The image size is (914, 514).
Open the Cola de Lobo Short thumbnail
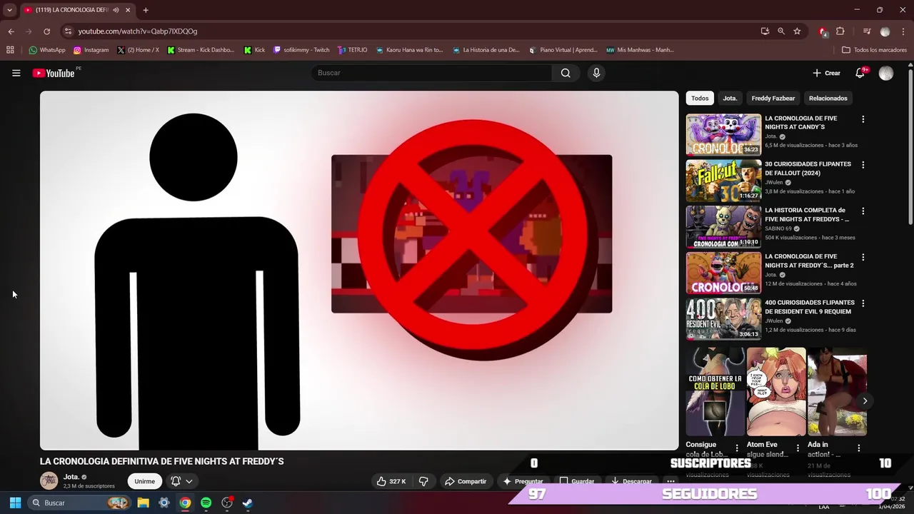[x=715, y=391]
